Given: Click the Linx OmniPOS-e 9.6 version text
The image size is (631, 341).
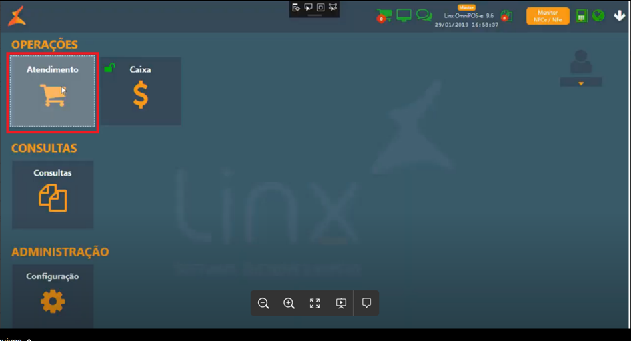Looking at the screenshot, I should pyautogui.click(x=468, y=16).
